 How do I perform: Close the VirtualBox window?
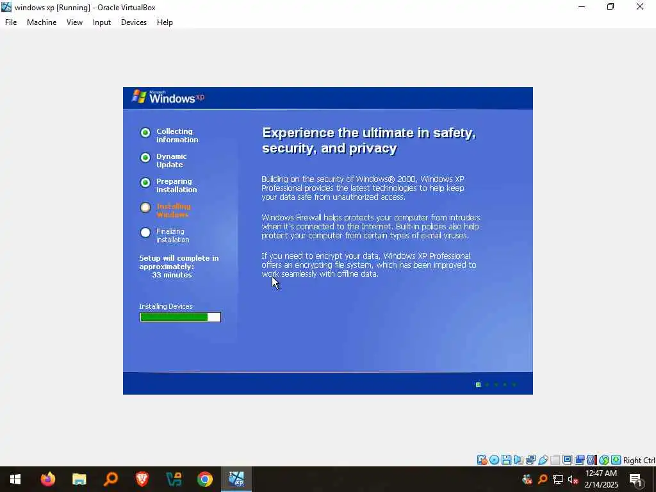click(x=640, y=7)
